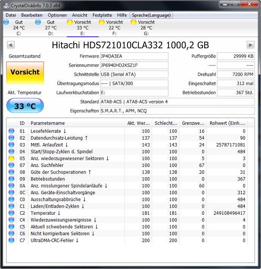
Task: Click the ID column header
Action: click(x=22, y=123)
